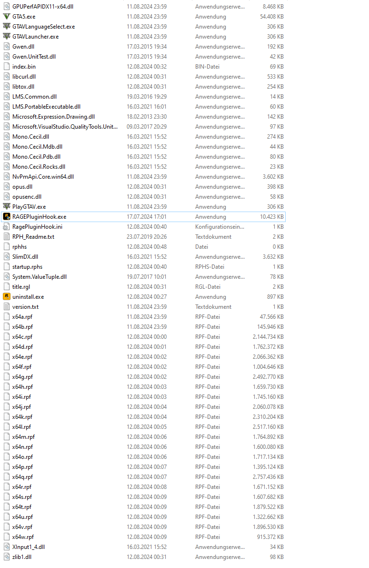Click the libcurl.dll file icon
Image resolution: width=369 pixels, height=568 pixels.
7,77
